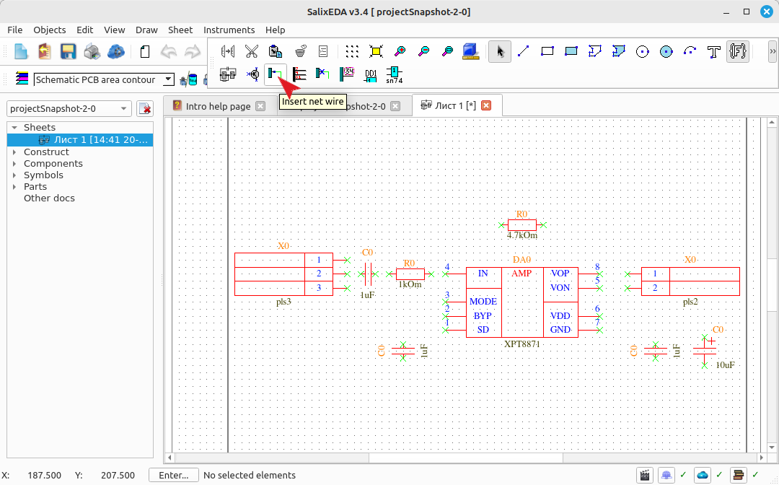Click the print icon in toolbar
779x485 pixels.
92,51
